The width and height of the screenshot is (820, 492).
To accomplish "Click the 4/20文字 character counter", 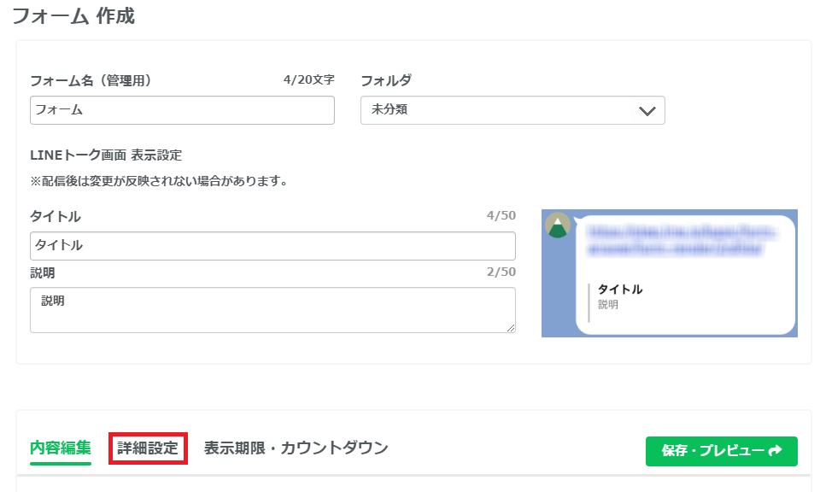I will click(308, 79).
